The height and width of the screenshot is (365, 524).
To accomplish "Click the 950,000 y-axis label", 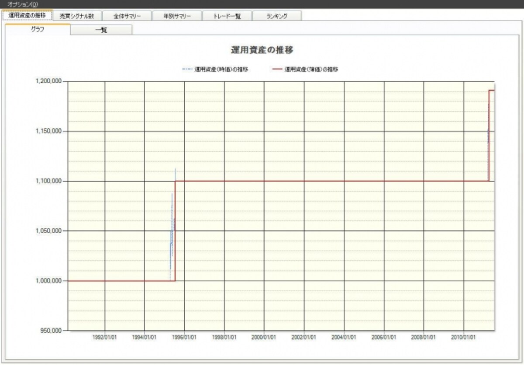I will (52, 331).
